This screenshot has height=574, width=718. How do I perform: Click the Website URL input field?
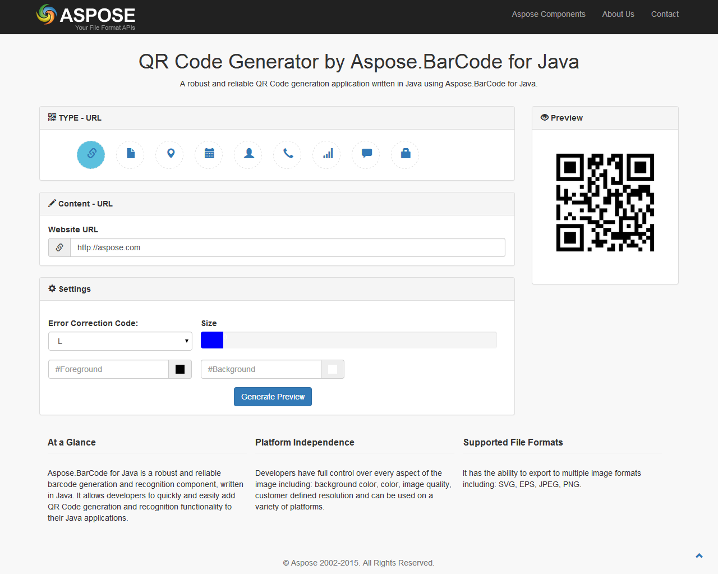[x=287, y=247]
